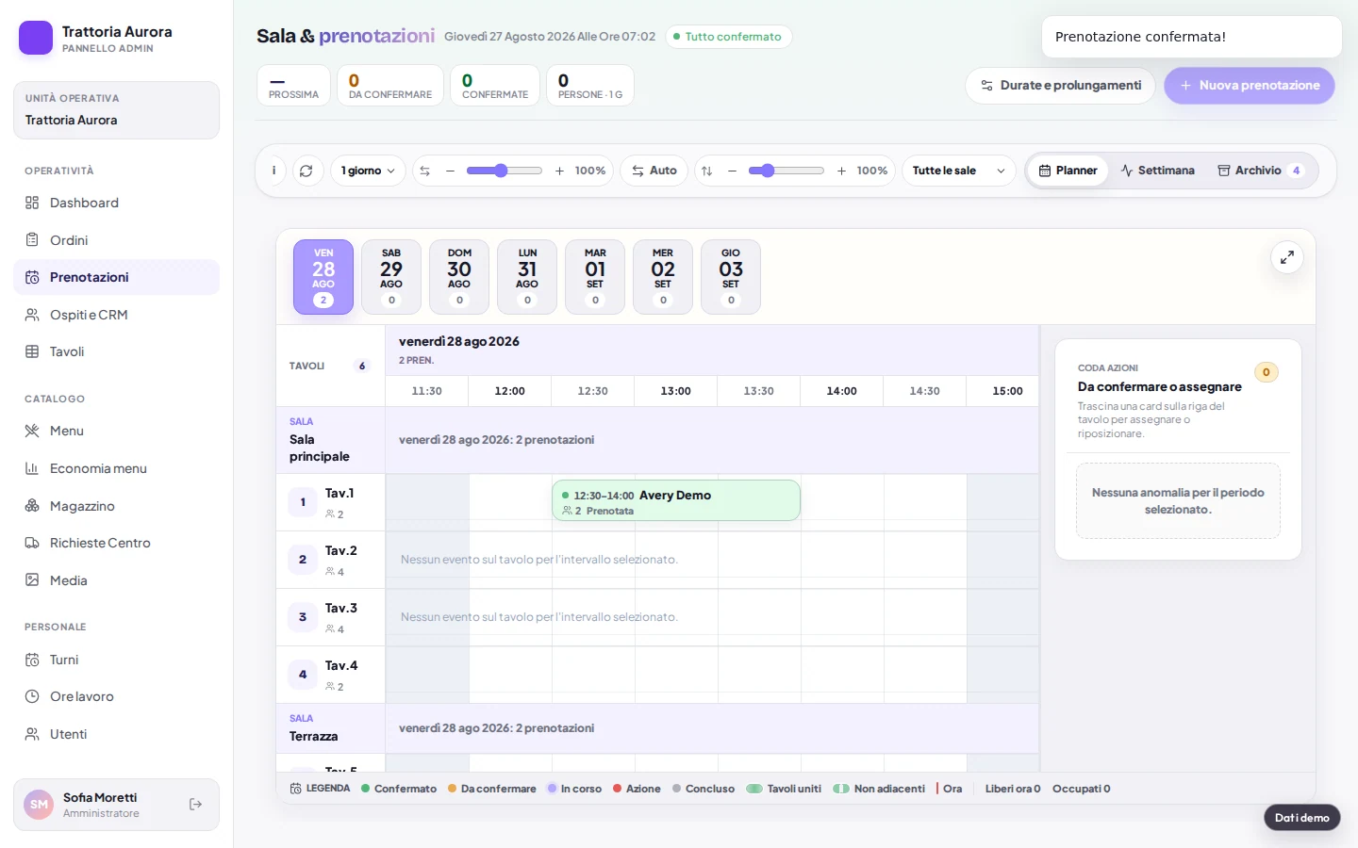Open the Archivio tab
1358x848 pixels.
pos(1261,171)
